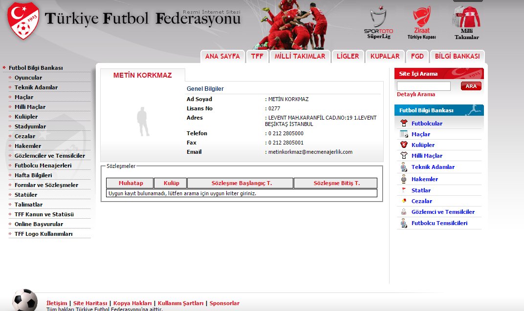Sort by Sözleşme Bitiş T. column

click(x=336, y=183)
